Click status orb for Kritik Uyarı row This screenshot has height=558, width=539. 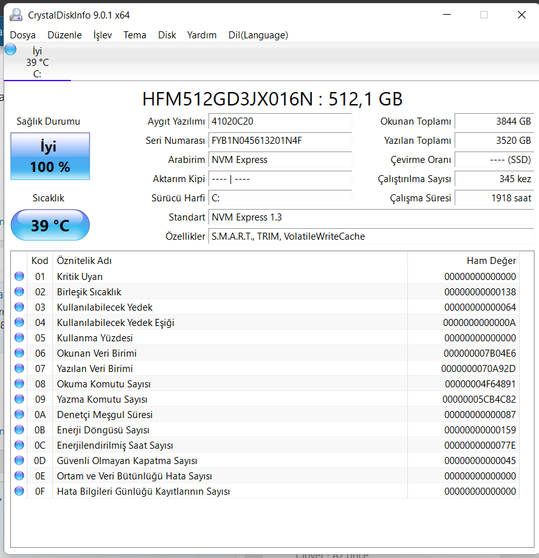pyautogui.click(x=19, y=276)
